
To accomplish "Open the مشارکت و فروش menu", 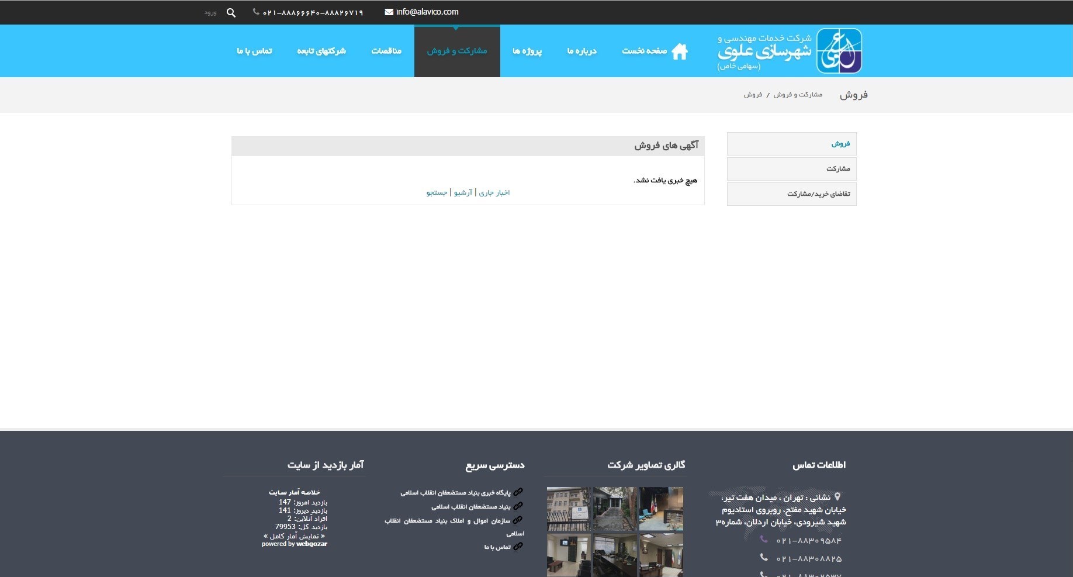I will [457, 51].
